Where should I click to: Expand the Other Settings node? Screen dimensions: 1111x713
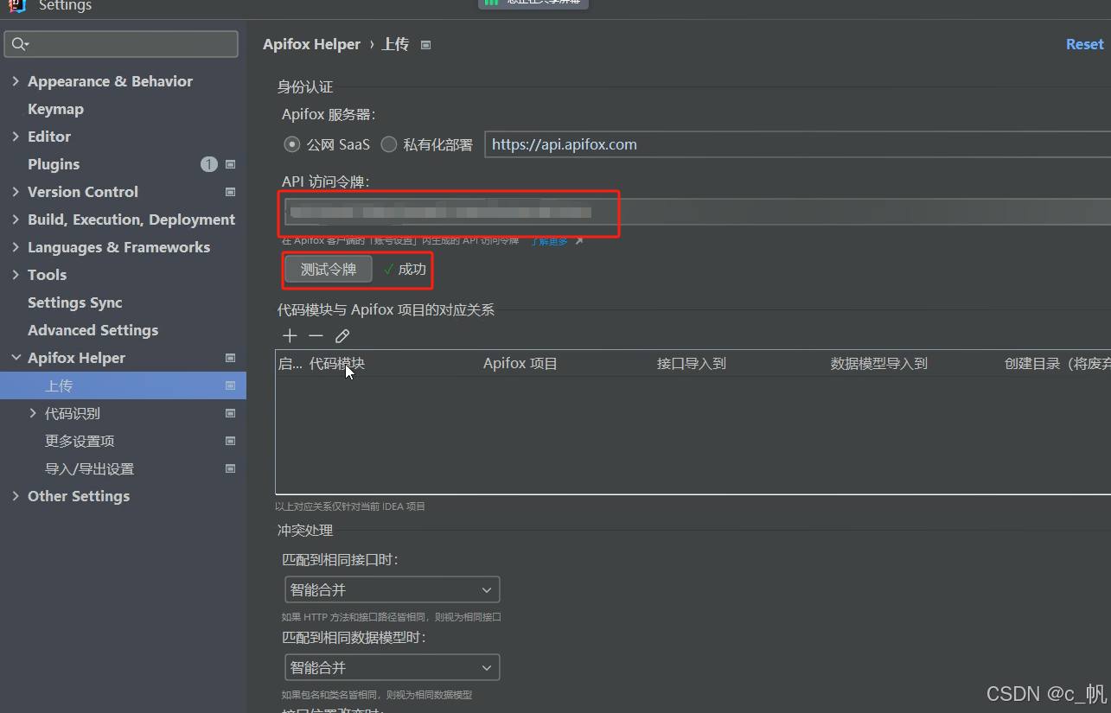pyautogui.click(x=16, y=496)
